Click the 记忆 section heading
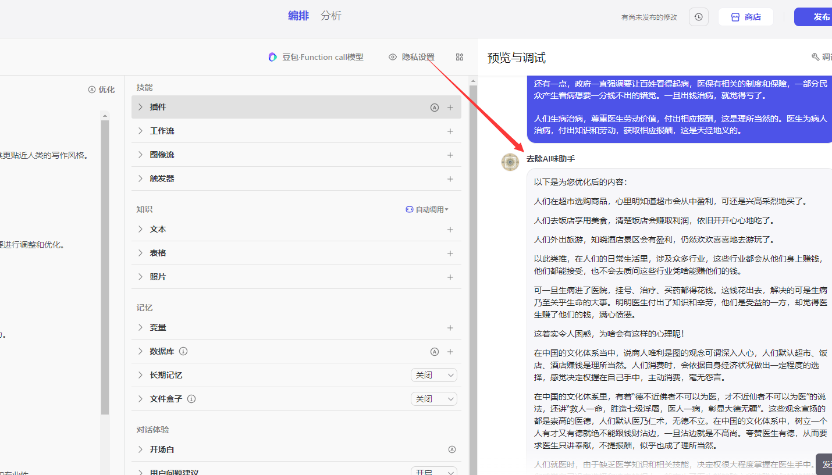Image resolution: width=832 pixels, height=475 pixels. (144, 308)
